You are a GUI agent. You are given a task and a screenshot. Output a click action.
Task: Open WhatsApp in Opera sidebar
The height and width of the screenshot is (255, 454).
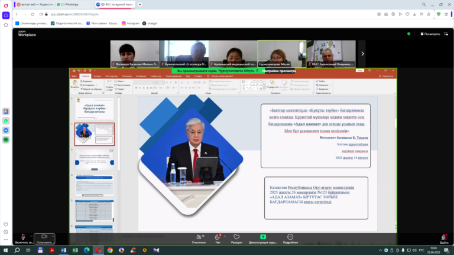click(6, 121)
